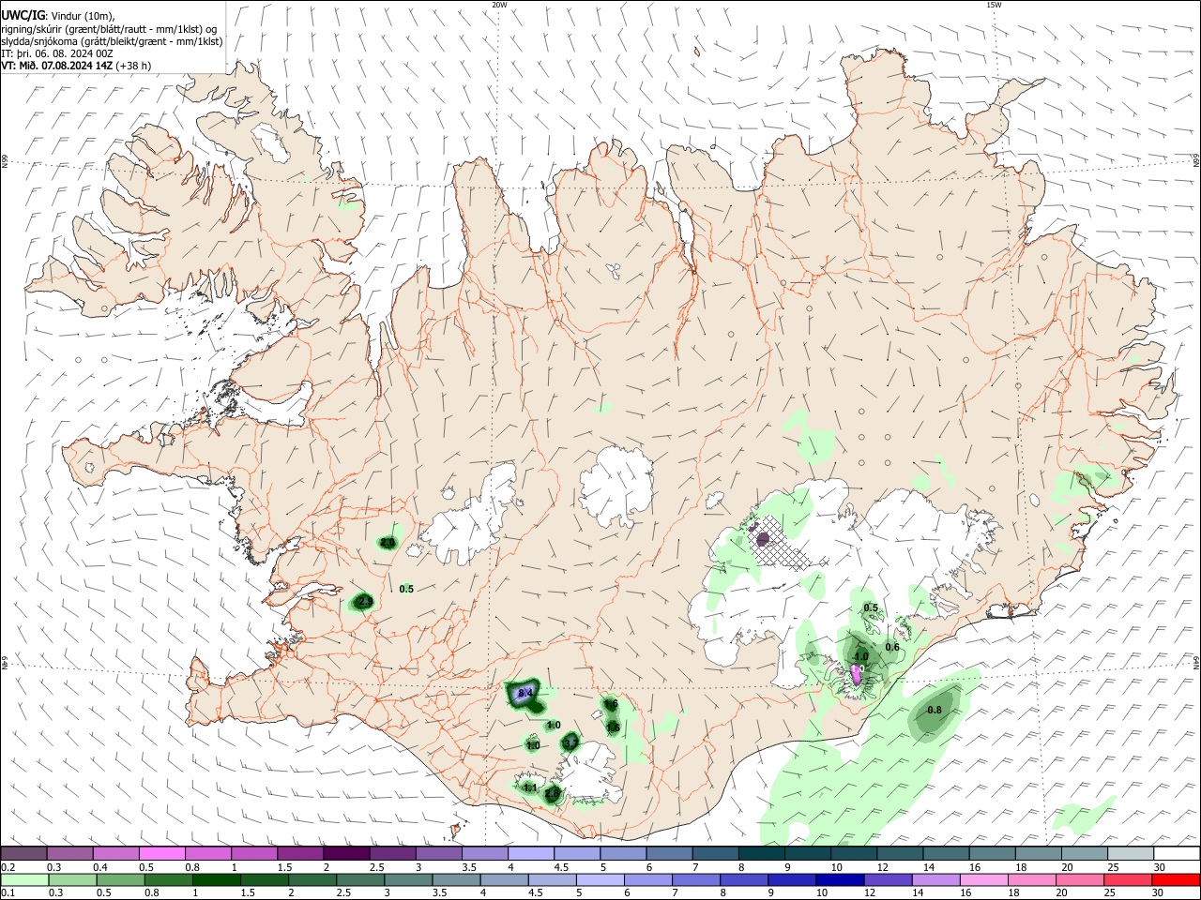This screenshot has width=1201, height=900.
Task: Click the purple spot inside the hatched glacier area
Action: pyautogui.click(x=763, y=539)
